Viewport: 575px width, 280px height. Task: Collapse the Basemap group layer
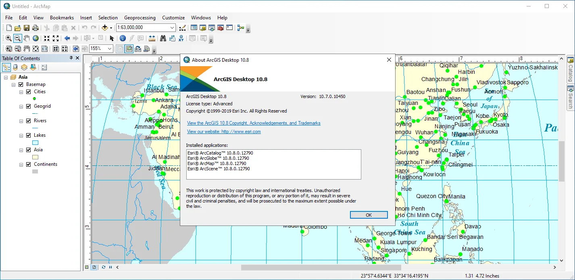click(14, 85)
